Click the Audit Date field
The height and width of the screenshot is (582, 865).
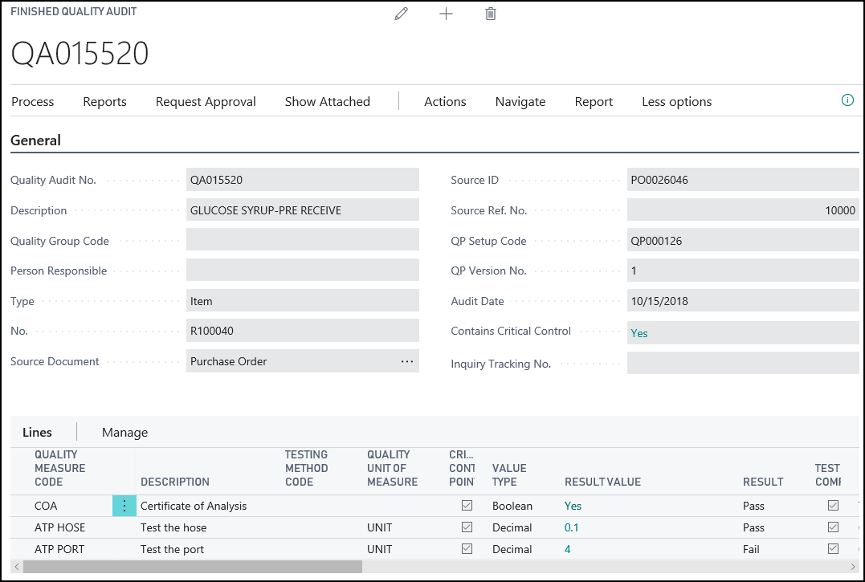coord(742,302)
